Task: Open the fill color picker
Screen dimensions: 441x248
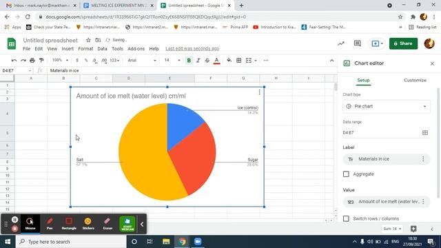Action: pyautogui.click(x=229, y=61)
